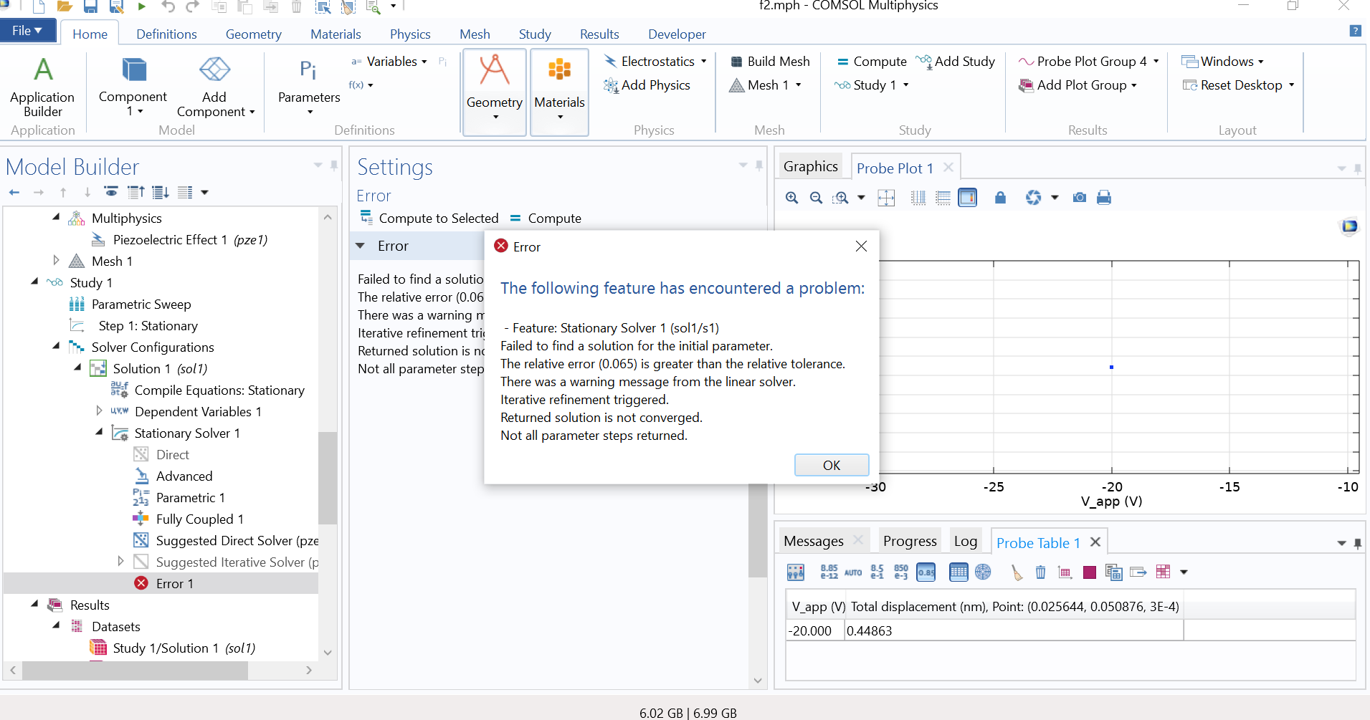
Task: Click the zoom in magnifier icon
Action: click(x=791, y=198)
